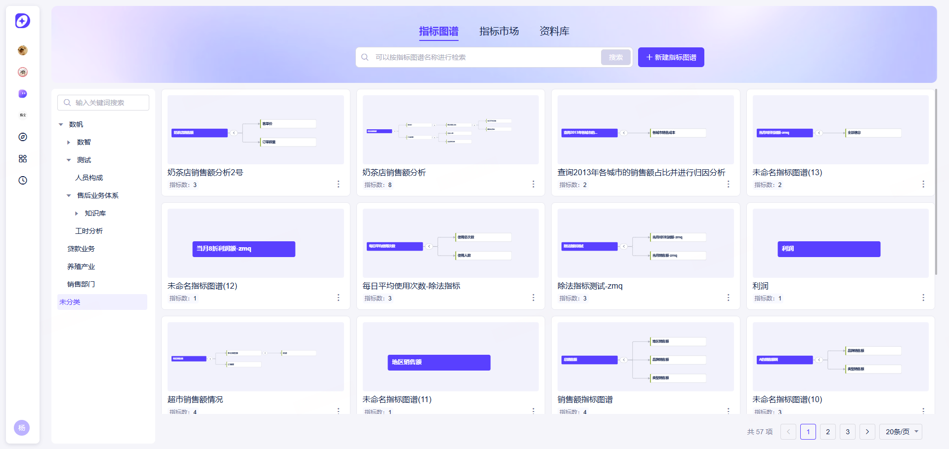The height and width of the screenshot is (449, 949).
Task: Open the compass explore icon in sidebar
Action: (x=23, y=137)
